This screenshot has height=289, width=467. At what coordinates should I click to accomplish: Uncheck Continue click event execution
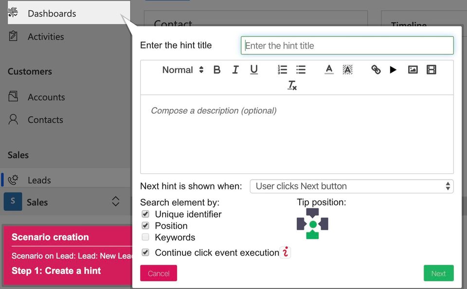pos(145,253)
